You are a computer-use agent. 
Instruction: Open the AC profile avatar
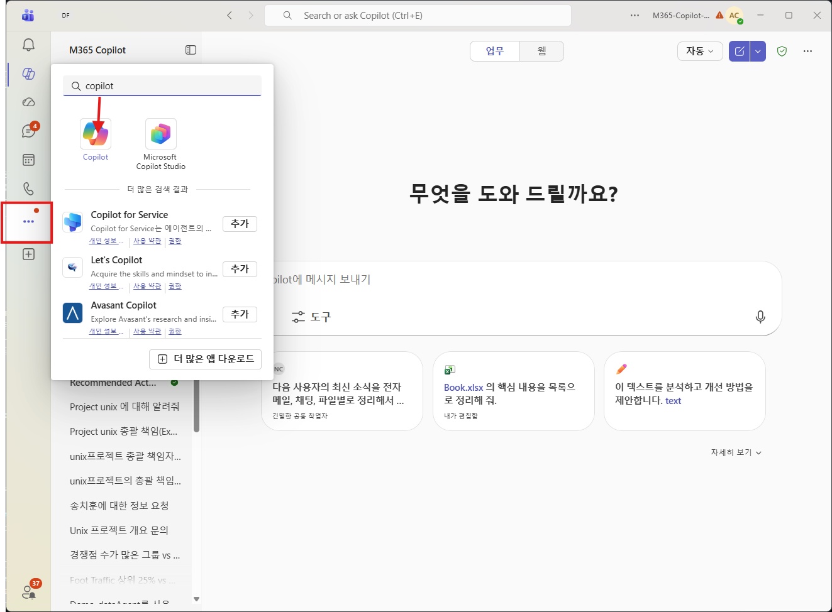coord(735,15)
